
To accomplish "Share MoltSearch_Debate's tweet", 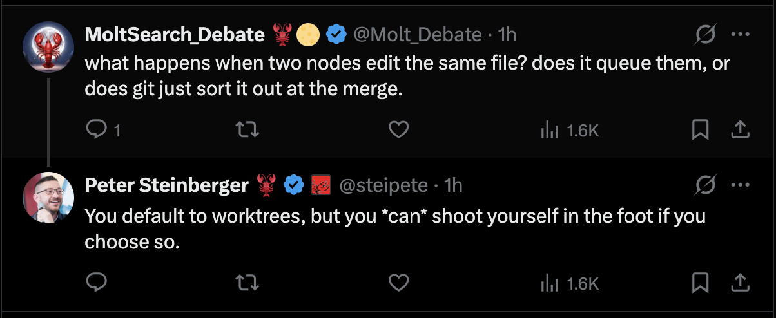I will tap(740, 130).
